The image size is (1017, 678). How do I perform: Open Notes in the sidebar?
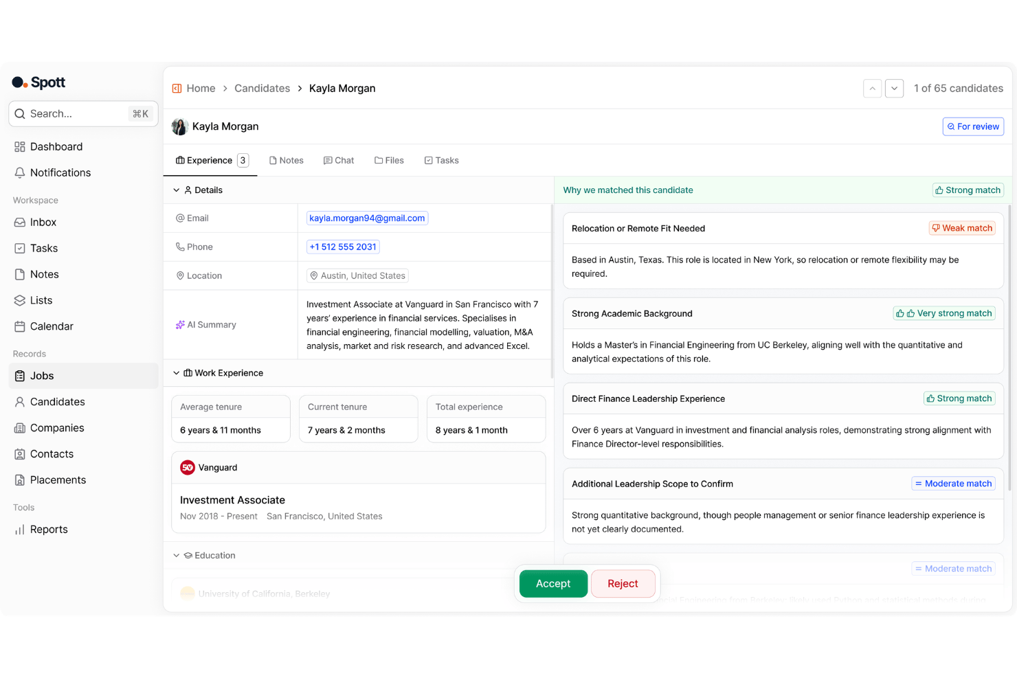click(x=83, y=274)
